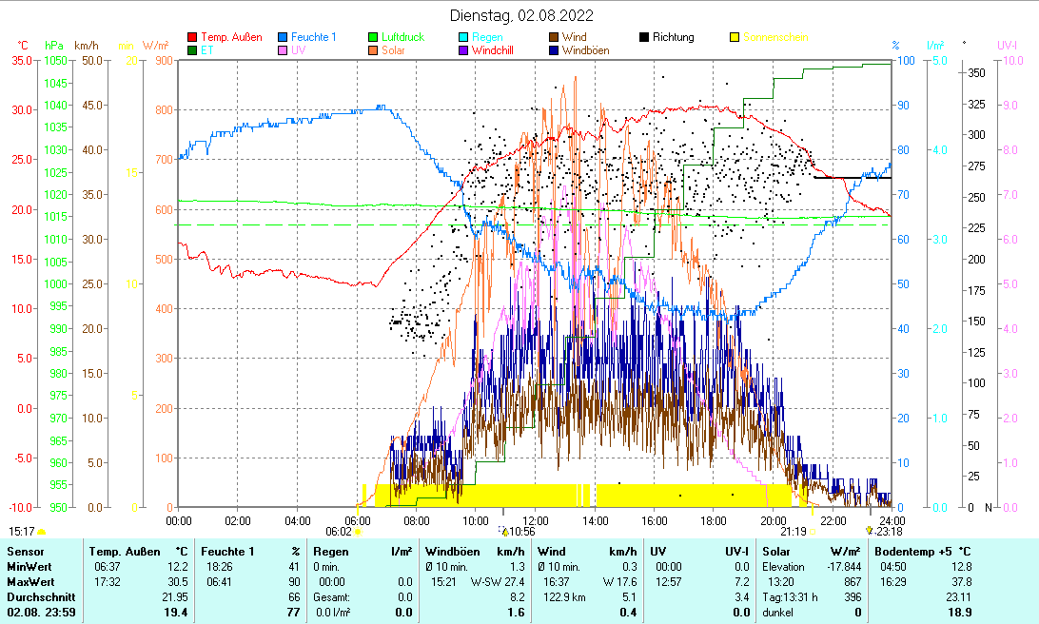The height and width of the screenshot is (624, 1039).
Task: Click the 'Sensor' header in the table
Action: [x=25, y=552]
